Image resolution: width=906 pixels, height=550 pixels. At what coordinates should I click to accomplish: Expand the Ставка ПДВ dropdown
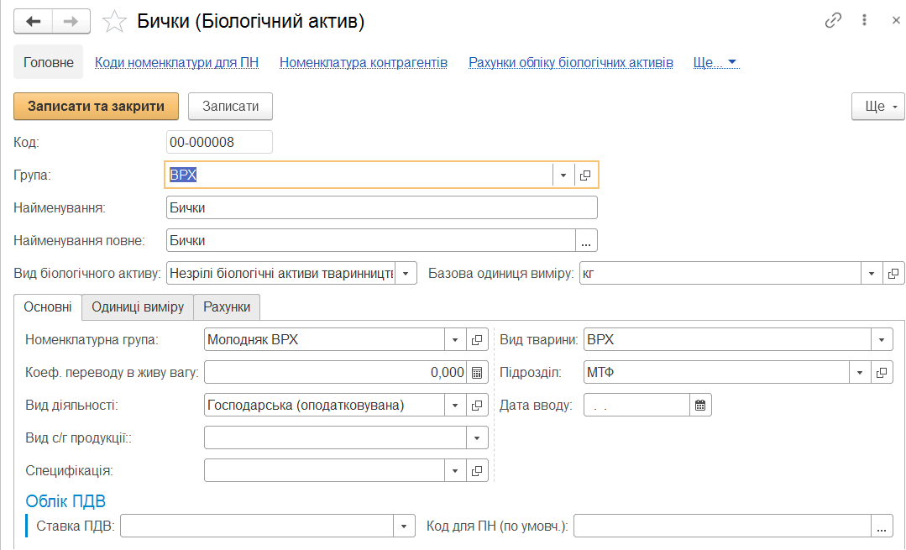404,526
